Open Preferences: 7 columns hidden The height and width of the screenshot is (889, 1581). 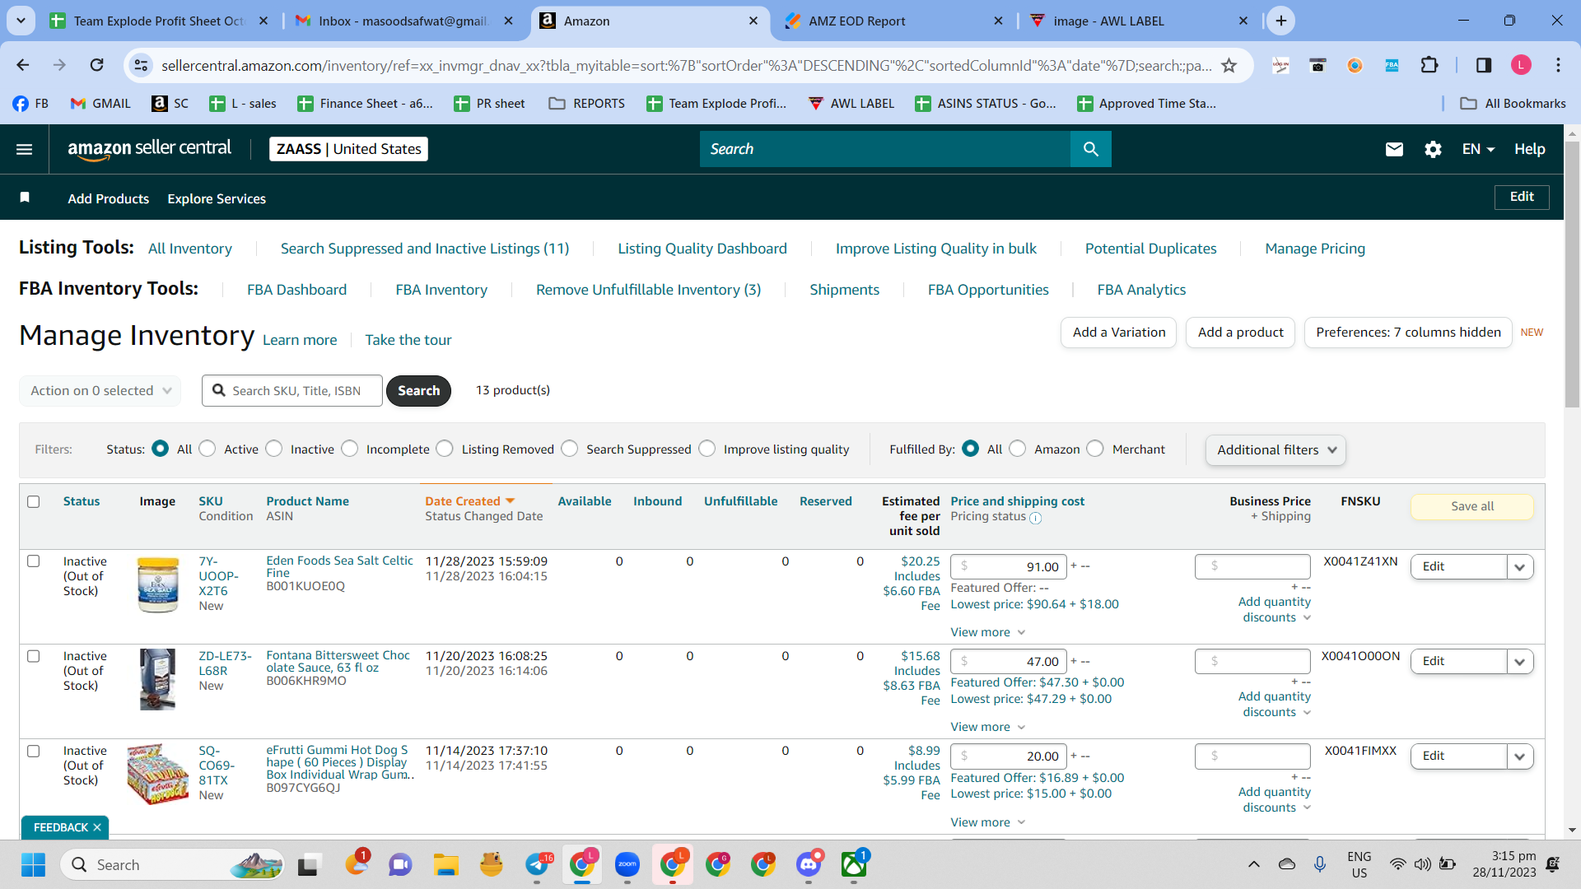click(1408, 333)
